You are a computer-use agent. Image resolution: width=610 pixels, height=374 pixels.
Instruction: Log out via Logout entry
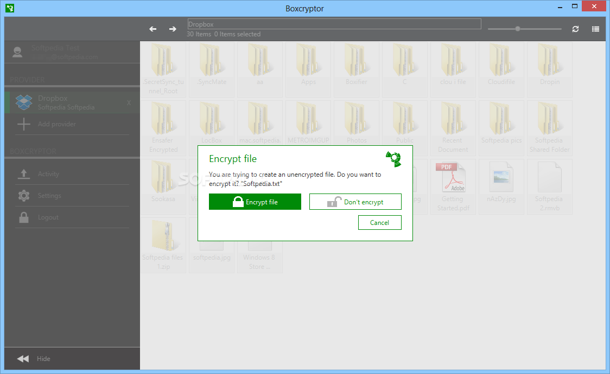click(x=72, y=217)
